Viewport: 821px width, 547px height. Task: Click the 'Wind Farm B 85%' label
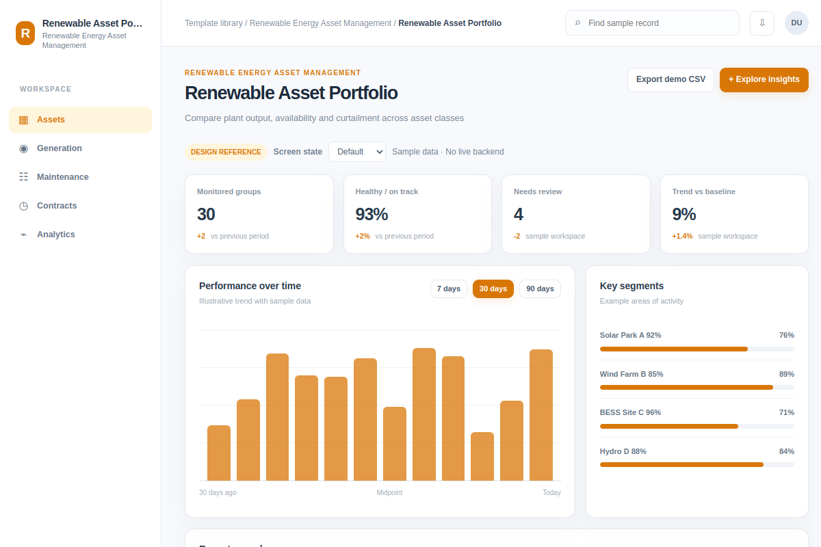tap(631, 374)
